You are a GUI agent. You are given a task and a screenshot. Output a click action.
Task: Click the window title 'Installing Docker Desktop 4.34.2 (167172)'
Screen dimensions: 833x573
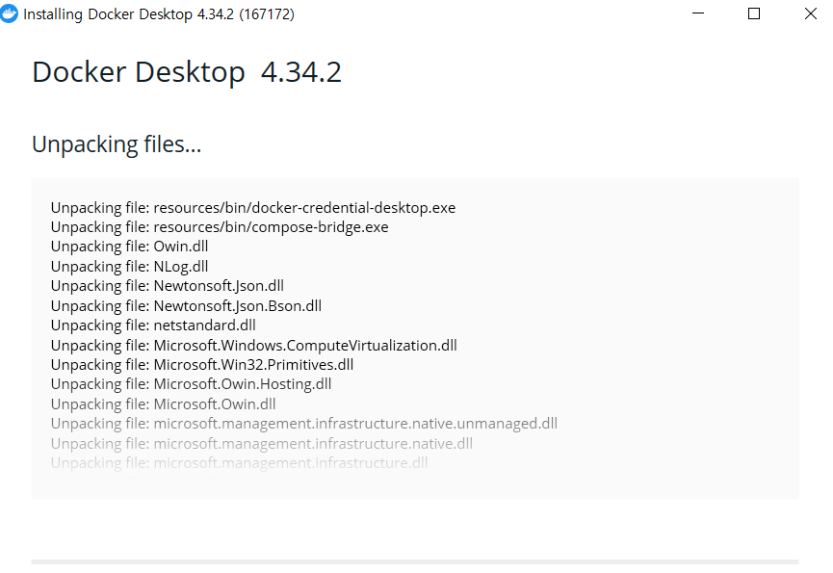tap(159, 14)
